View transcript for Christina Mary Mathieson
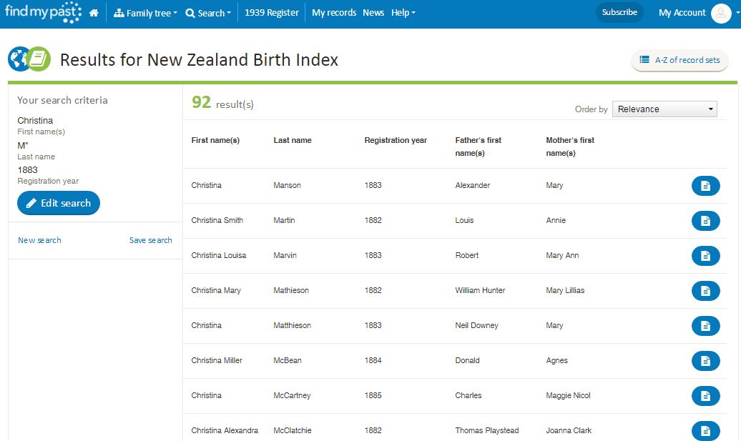The image size is (741, 441). pyautogui.click(x=705, y=291)
